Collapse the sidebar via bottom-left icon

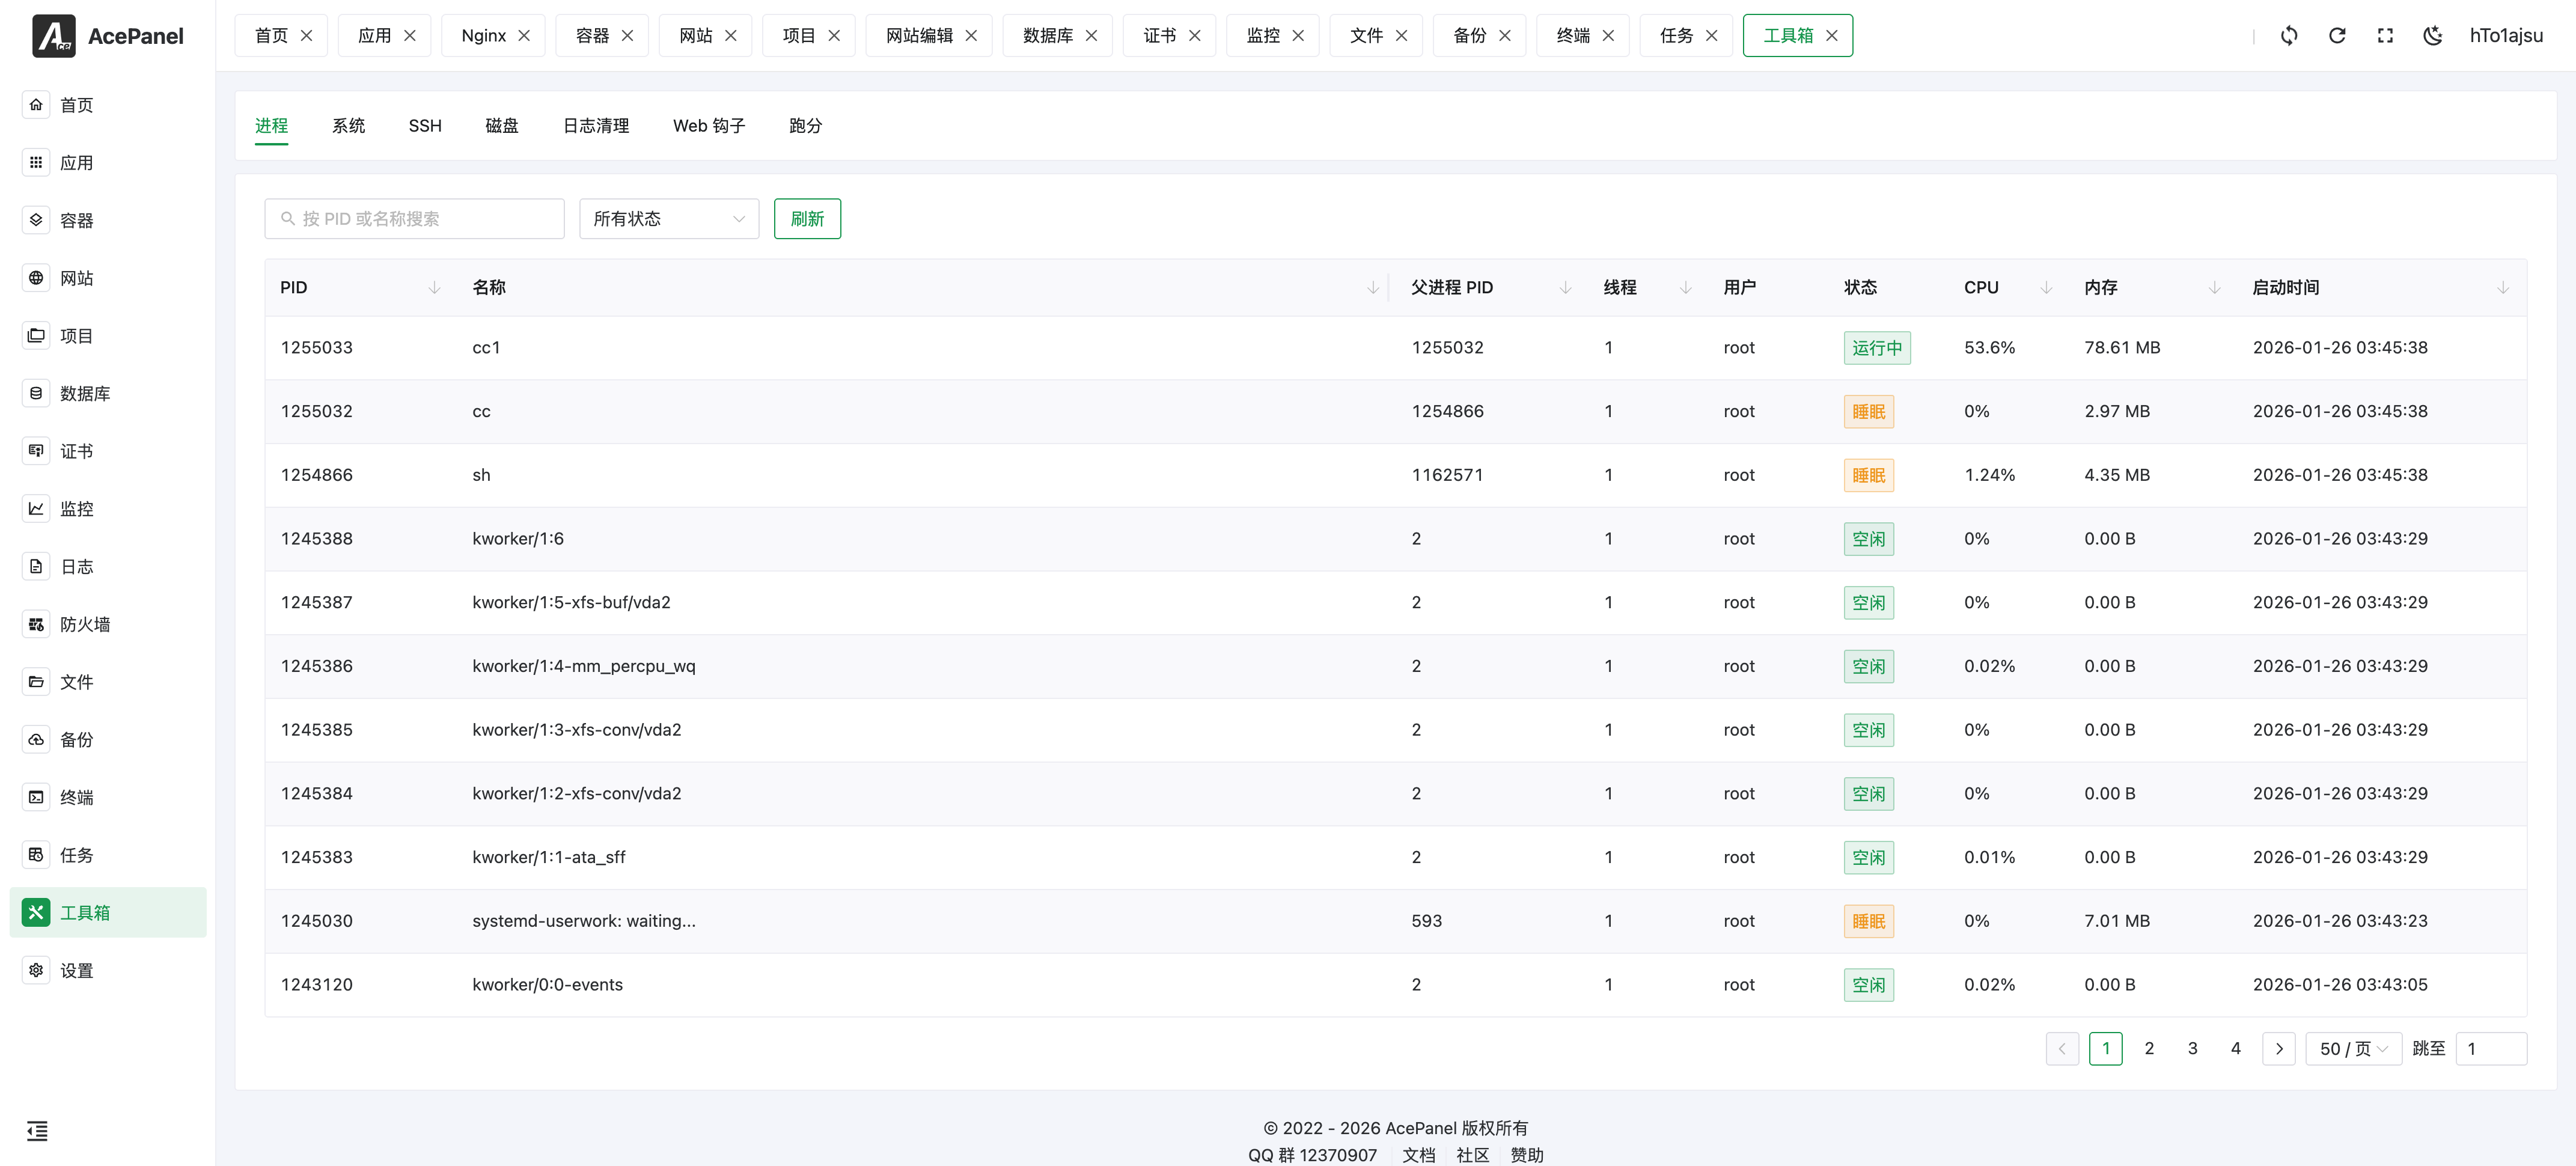click(37, 1131)
